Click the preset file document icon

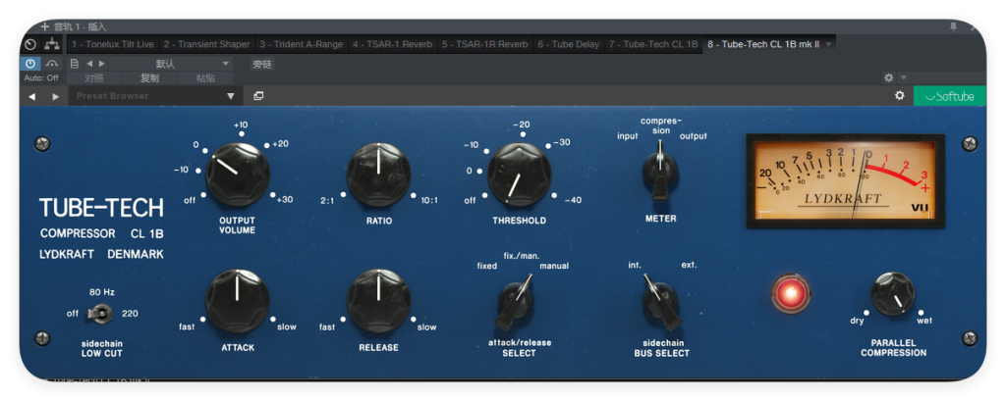(x=75, y=64)
